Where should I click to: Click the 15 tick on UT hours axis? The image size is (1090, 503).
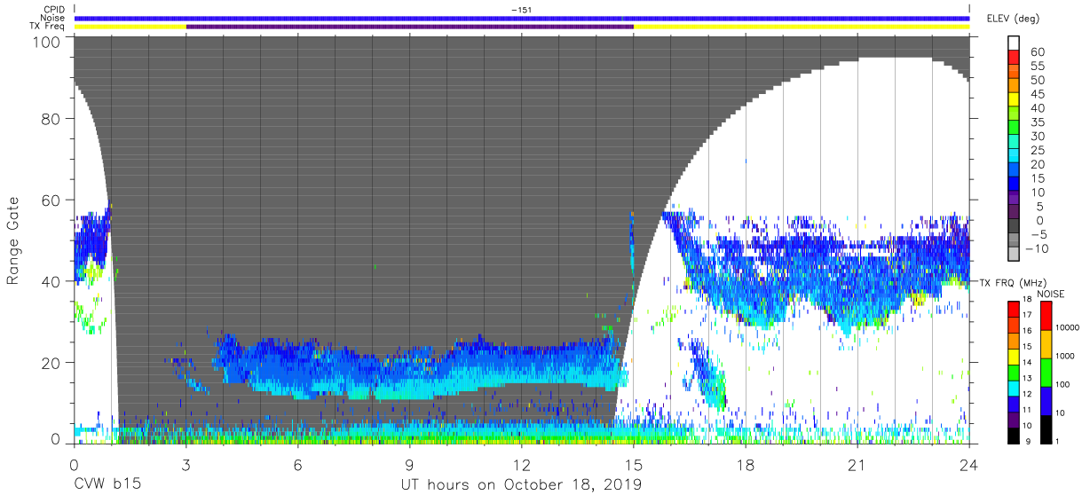[634, 465]
